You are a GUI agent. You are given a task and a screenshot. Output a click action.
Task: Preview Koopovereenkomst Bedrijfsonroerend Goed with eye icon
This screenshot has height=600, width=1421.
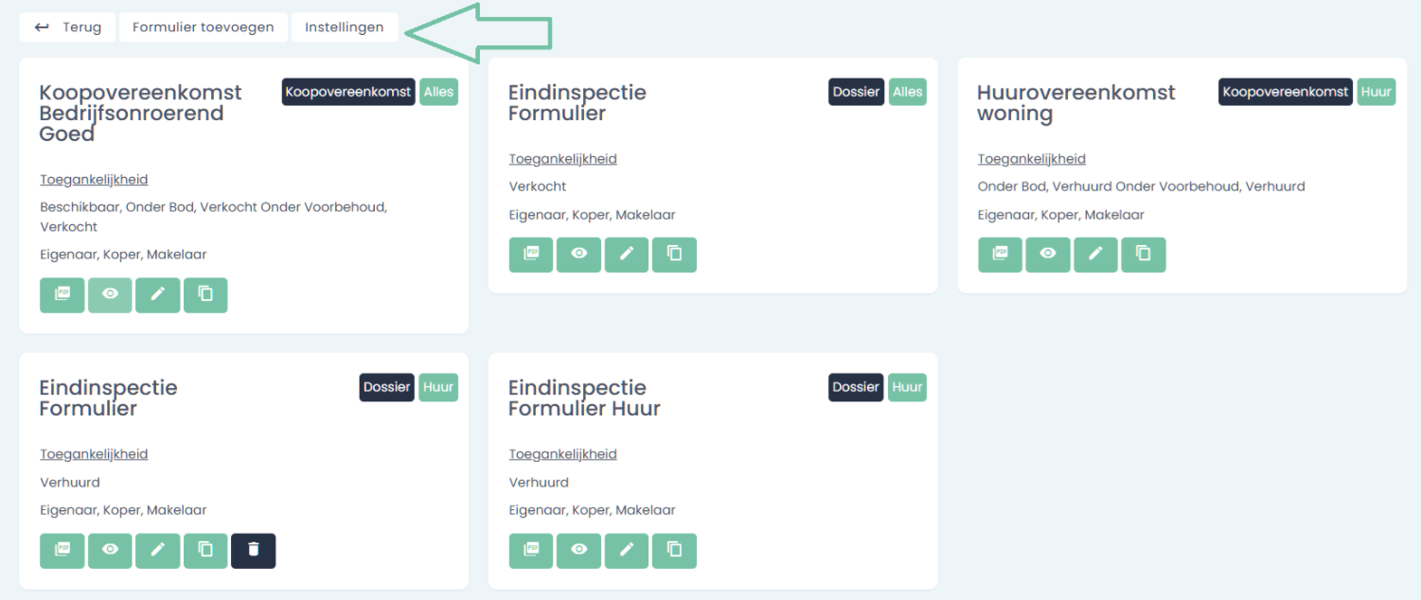(111, 294)
